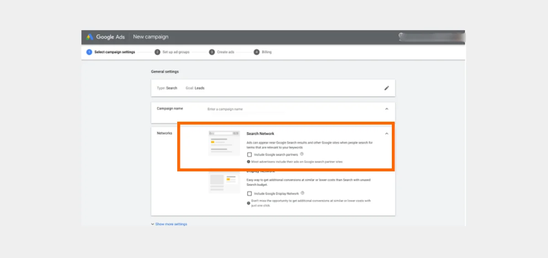
Task: Click the Google Ads logo icon
Action: coord(90,37)
